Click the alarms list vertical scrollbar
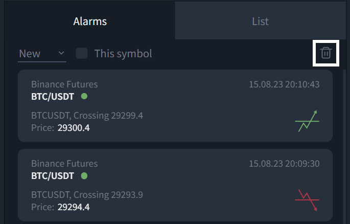Viewport: 350px width, 224px height. 344,146
